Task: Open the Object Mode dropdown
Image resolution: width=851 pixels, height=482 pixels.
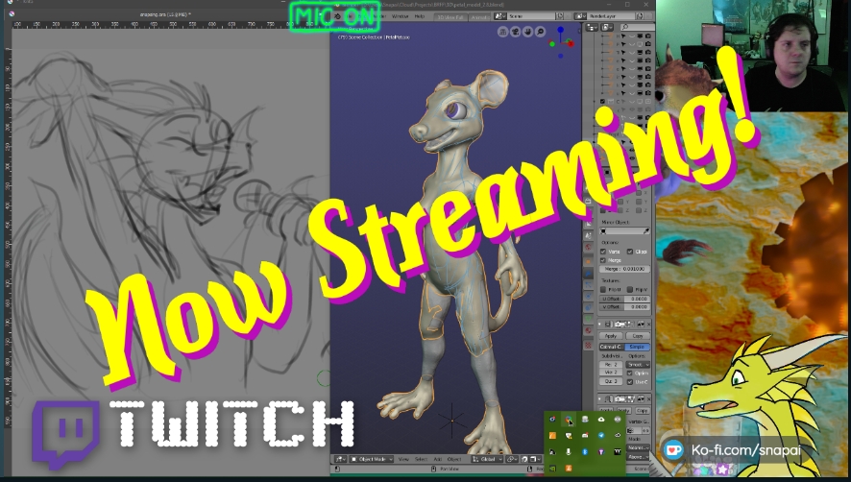Action: (371, 459)
